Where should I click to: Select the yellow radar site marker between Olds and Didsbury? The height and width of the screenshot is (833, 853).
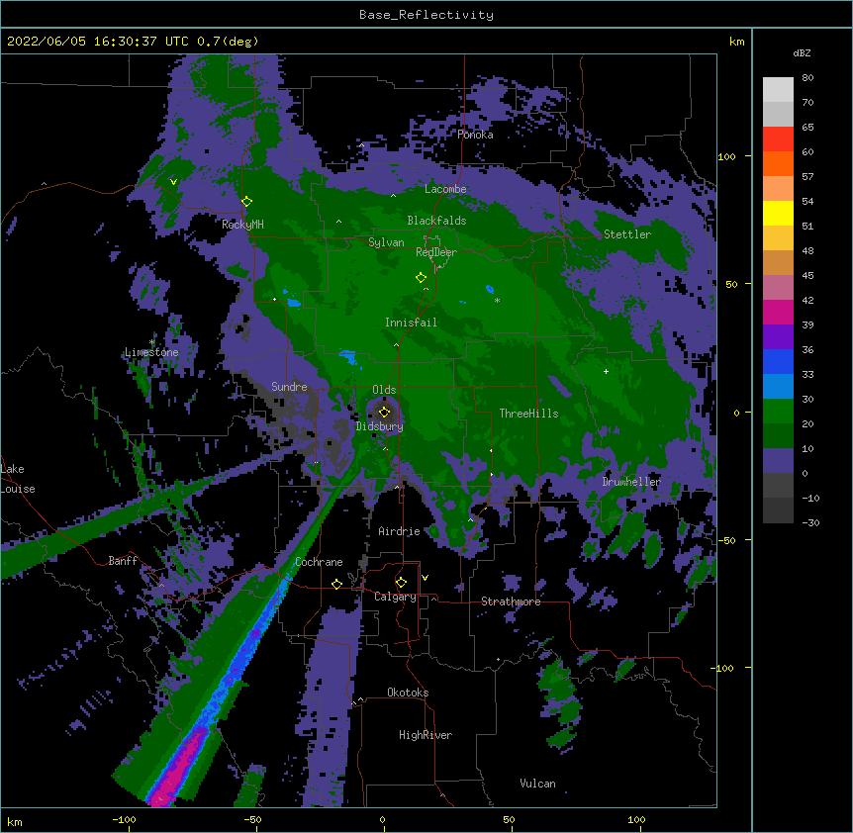(x=385, y=412)
